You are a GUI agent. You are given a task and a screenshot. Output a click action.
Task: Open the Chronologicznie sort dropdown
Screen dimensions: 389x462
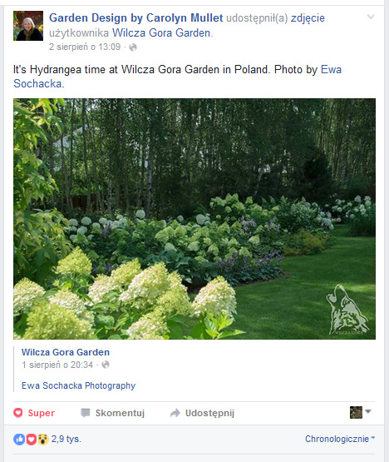340,439
